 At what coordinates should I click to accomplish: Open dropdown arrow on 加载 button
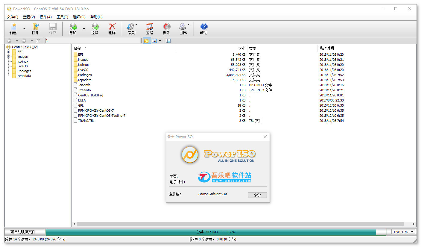(x=189, y=25)
